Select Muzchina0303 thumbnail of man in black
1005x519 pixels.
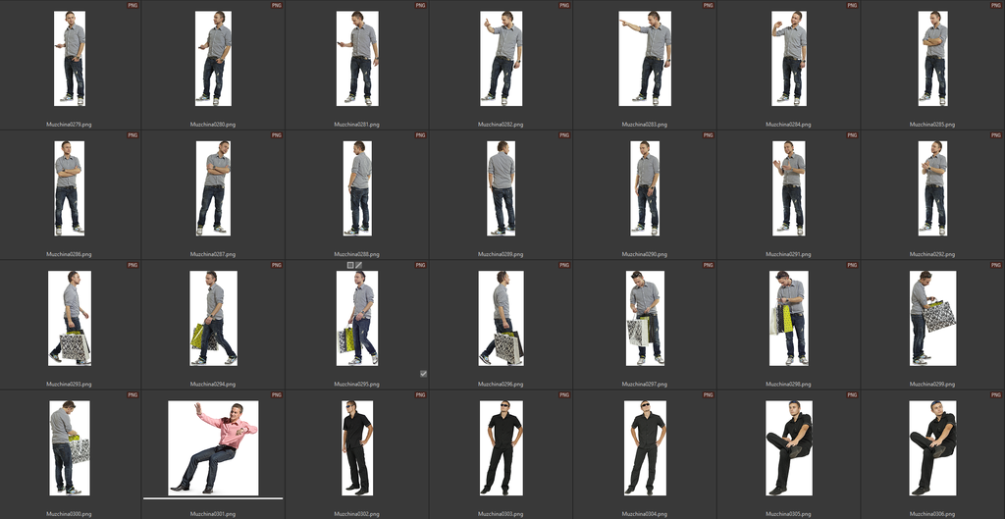(502, 447)
